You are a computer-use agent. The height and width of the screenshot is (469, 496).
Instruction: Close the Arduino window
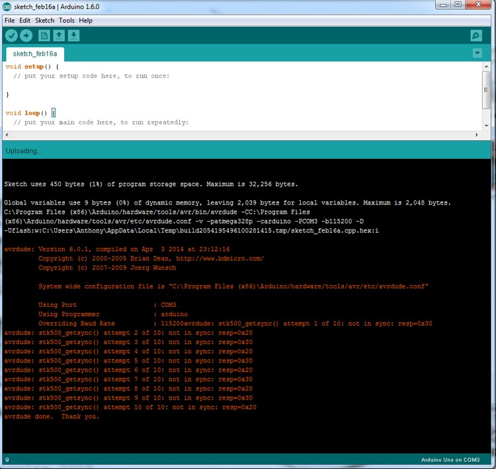[479, 5]
